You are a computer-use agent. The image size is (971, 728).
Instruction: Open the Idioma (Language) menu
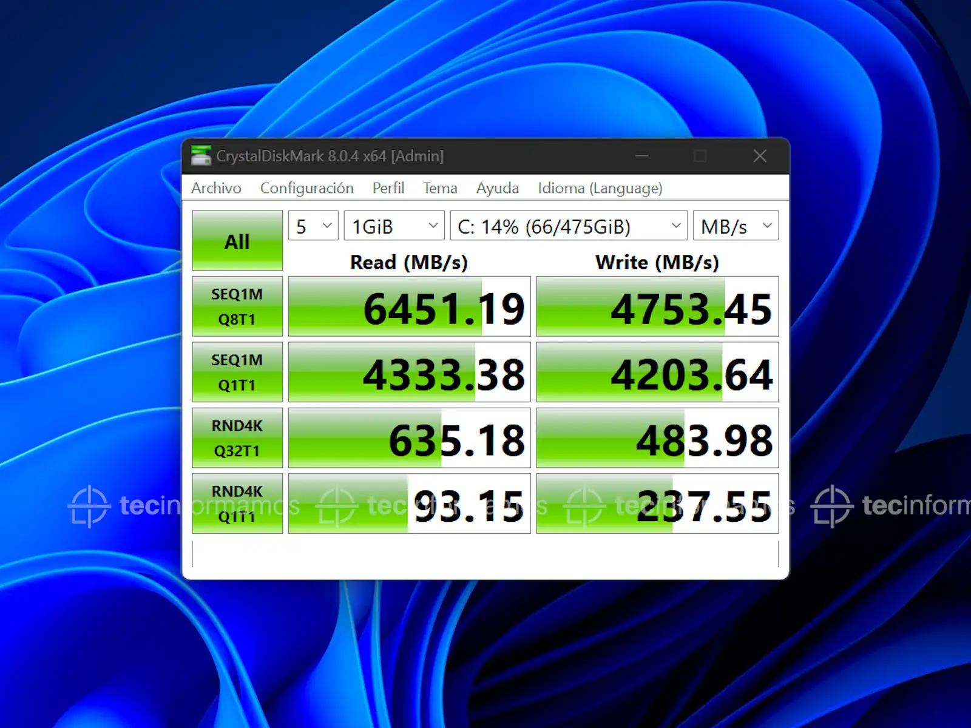pyautogui.click(x=600, y=188)
